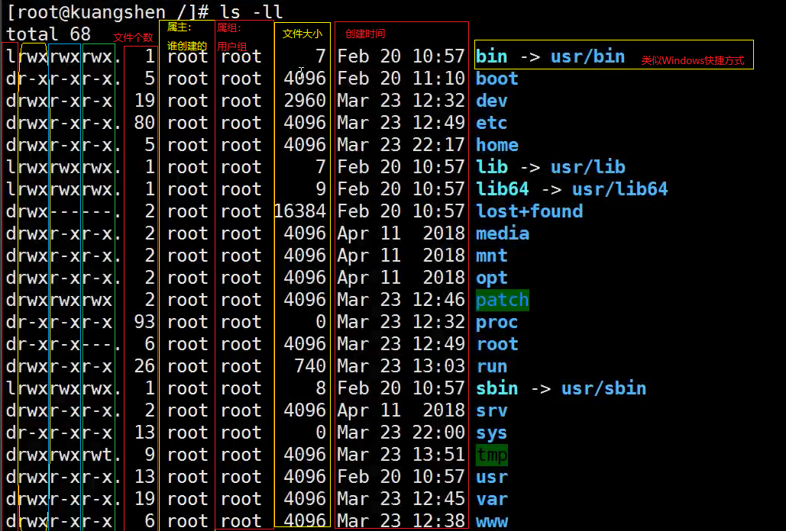The height and width of the screenshot is (531, 786).
Task: Select the "lost+found" directory name
Action: [x=529, y=211]
